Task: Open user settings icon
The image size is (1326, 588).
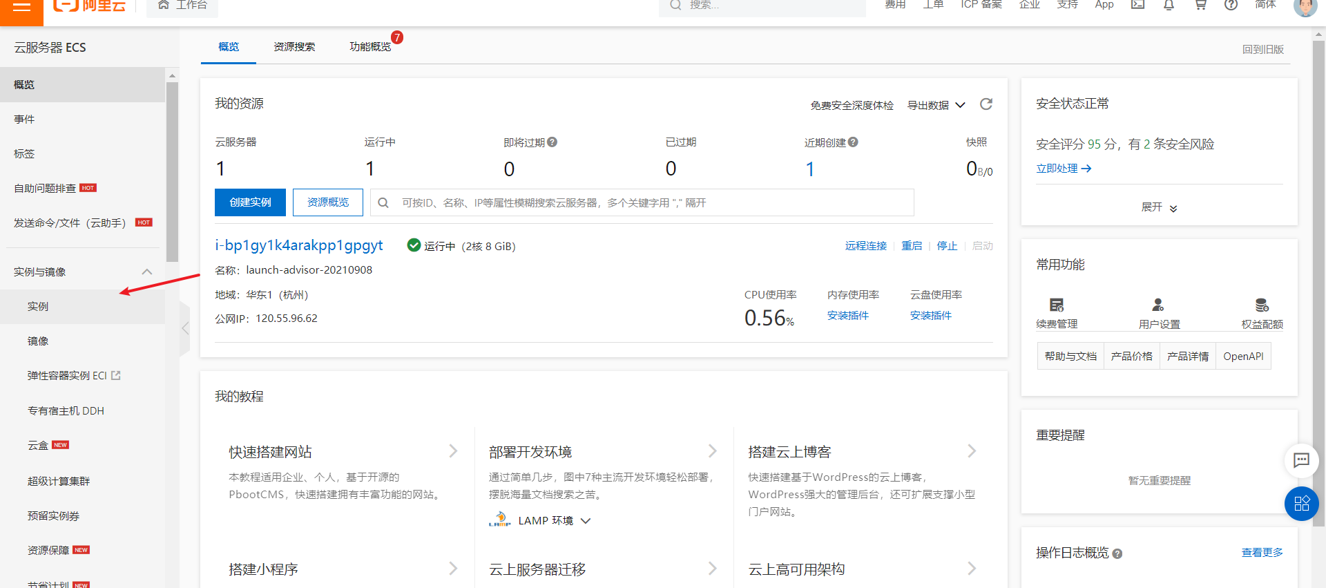Action: tap(1158, 305)
